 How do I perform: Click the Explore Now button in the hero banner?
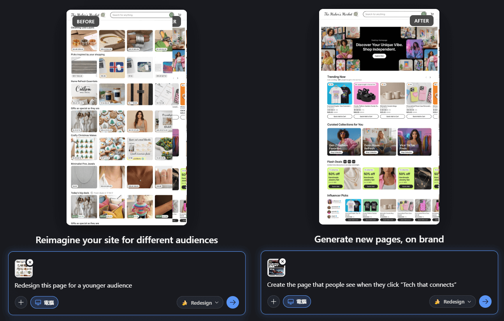tap(379, 56)
